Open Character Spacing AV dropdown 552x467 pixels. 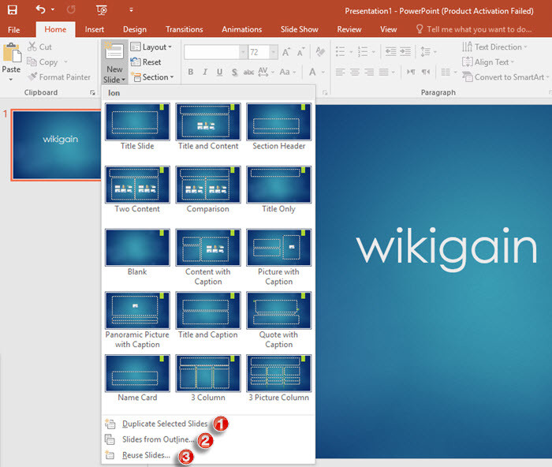[266, 72]
